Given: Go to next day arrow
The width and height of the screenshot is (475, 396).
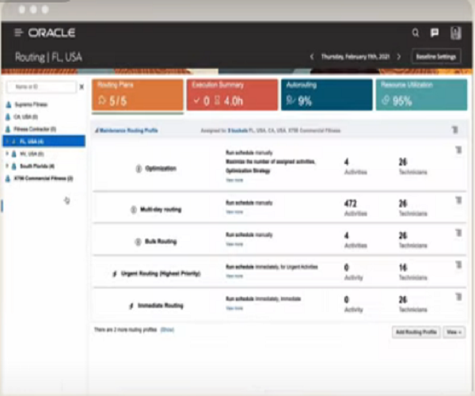Looking at the screenshot, I should 399,57.
